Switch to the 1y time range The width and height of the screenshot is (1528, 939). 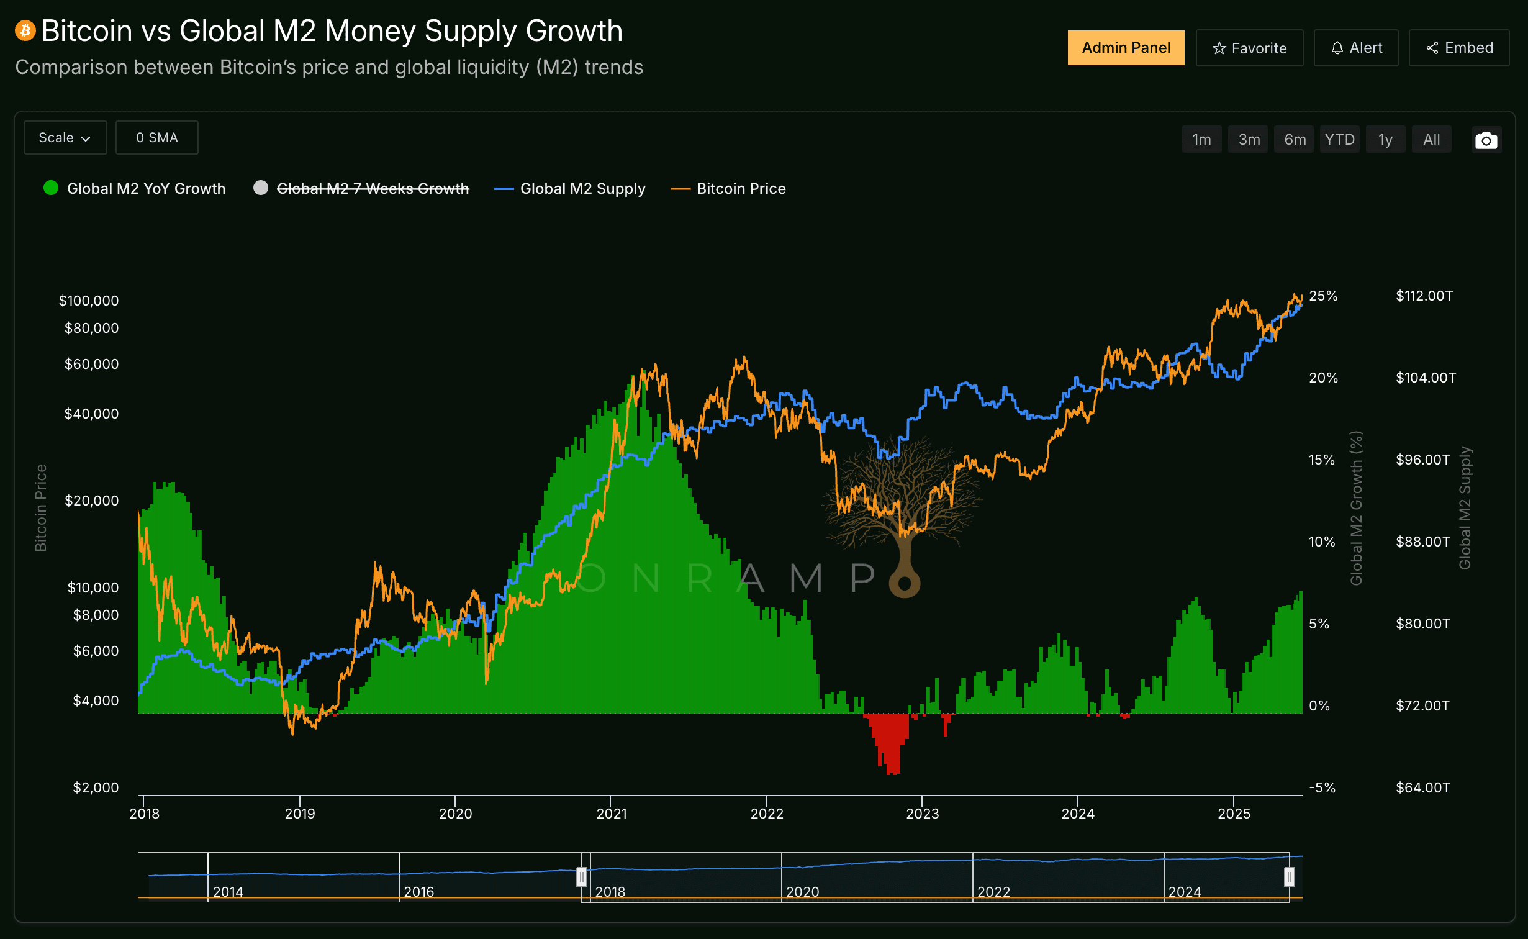click(x=1385, y=140)
